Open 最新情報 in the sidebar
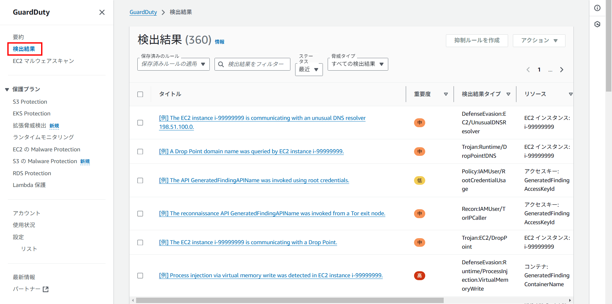612x304 pixels. click(x=24, y=277)
